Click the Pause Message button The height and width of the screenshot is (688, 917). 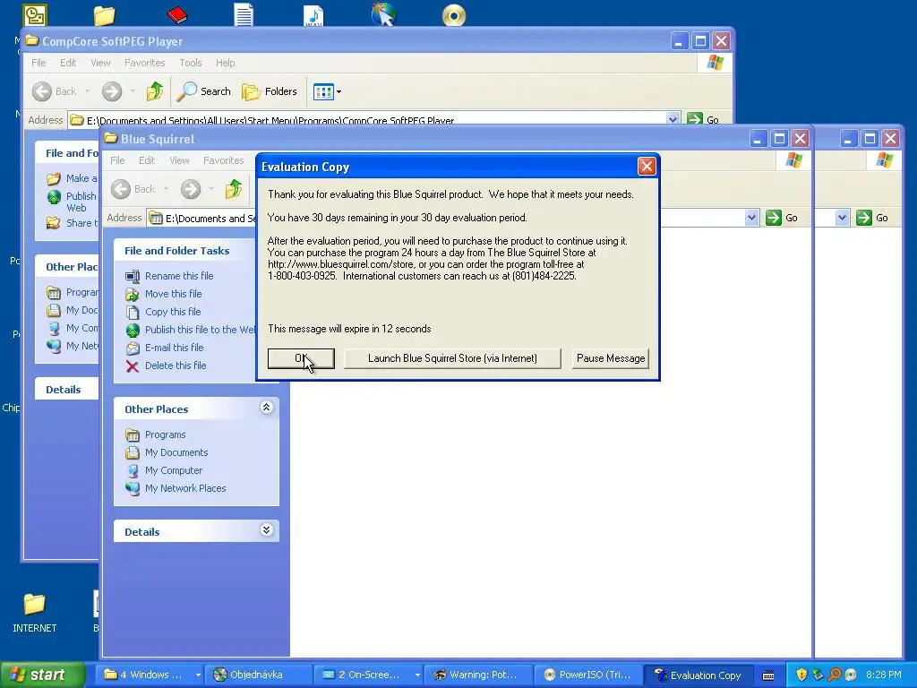pos(611,358)
